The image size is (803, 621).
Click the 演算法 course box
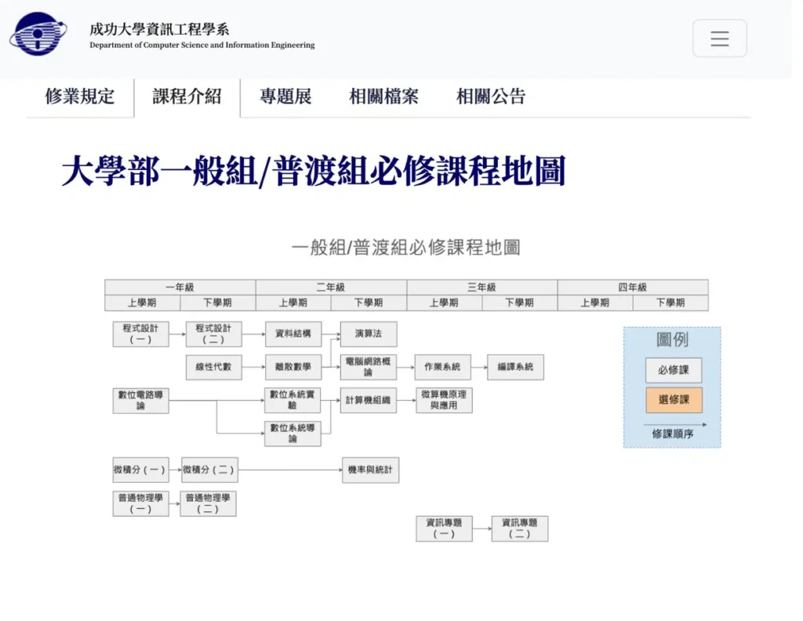pyautogui.click(x=369, y=334)
